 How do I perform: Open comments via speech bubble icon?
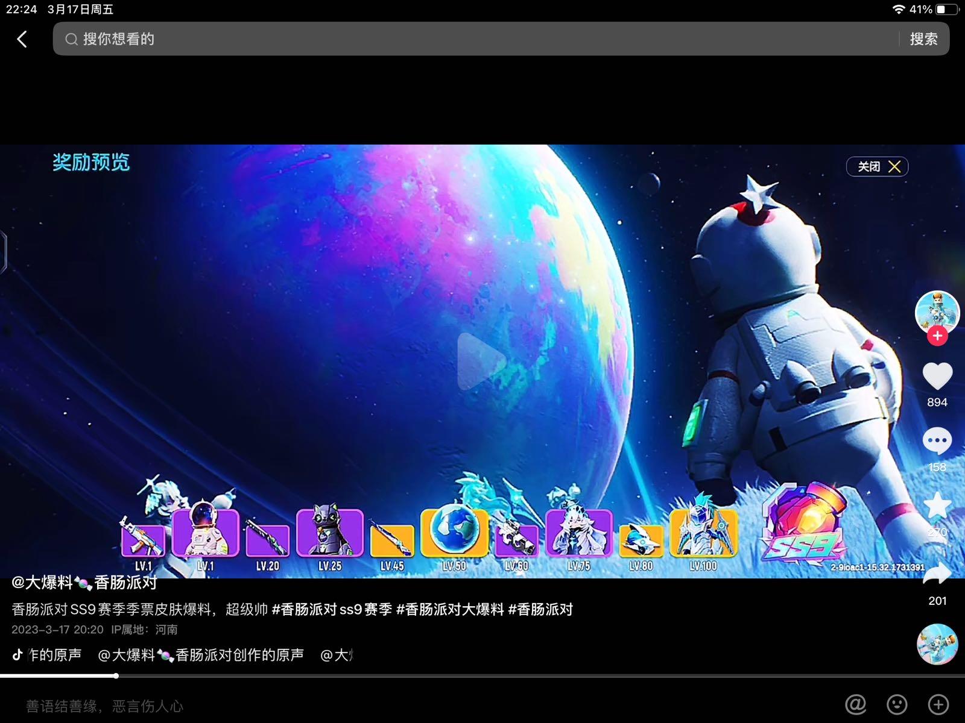[937, 442]
